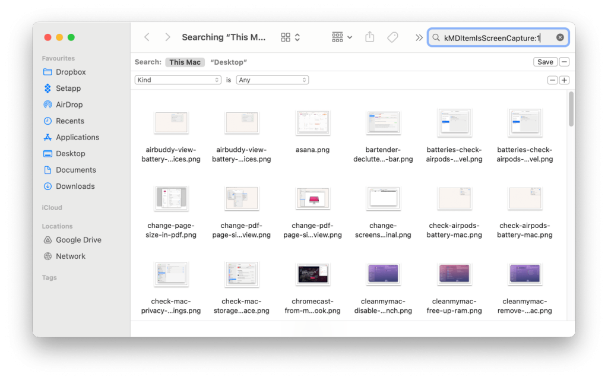Viewport: 608px width, 380px height.
Task: Select Applications in the sidebar
Action: (x=77, y=137)
